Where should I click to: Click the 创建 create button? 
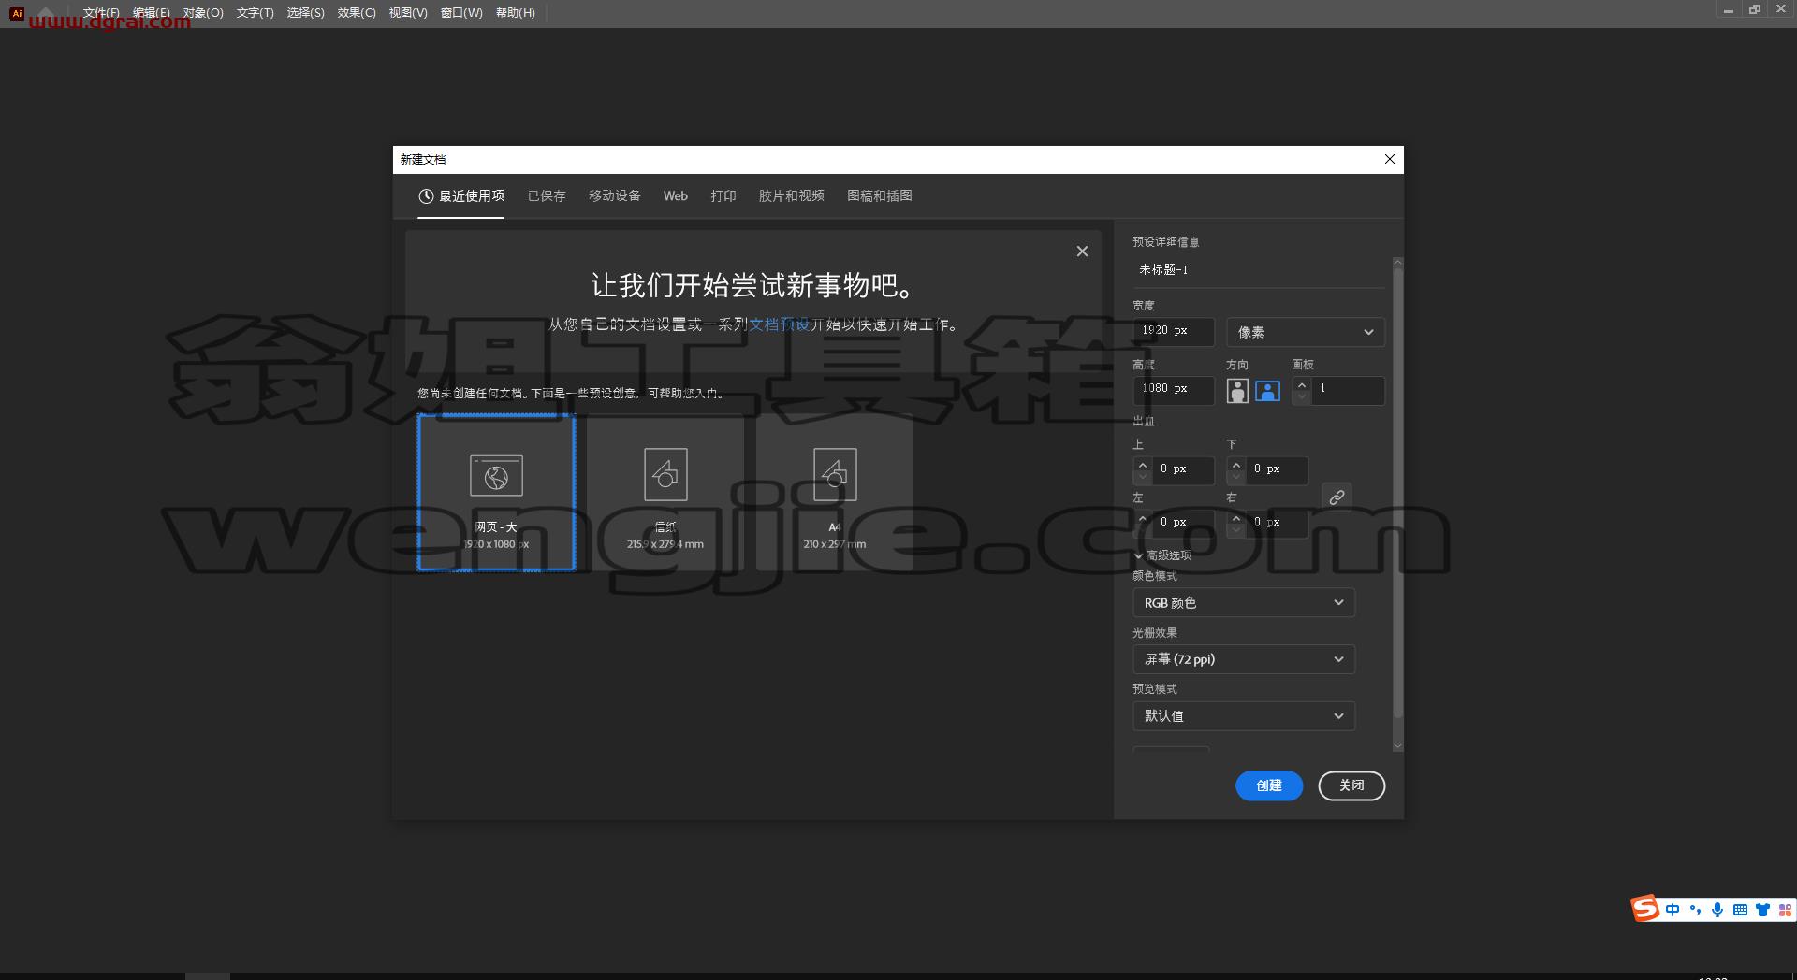1269,785
